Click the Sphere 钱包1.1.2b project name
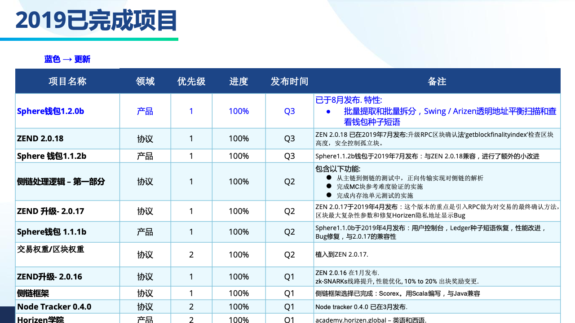Screen dimensions: 575x323 [52, 156]
